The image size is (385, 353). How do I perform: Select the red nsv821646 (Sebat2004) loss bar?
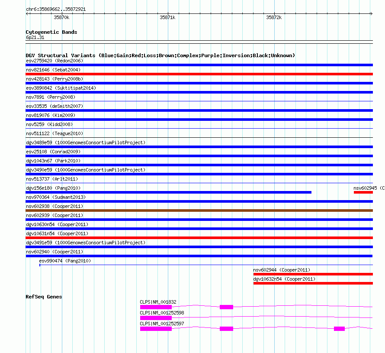[199, 74]
